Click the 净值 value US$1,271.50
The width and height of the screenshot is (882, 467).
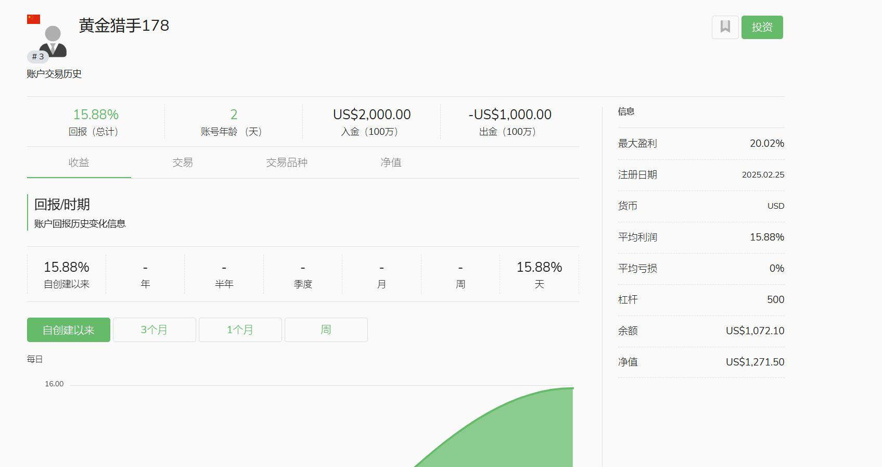coord(755,362)
